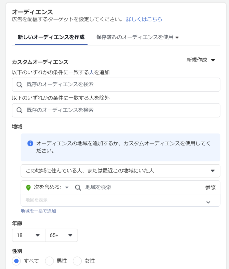Screen dimensions: 229x269
Task: Open the minimum age 18 dropdown
Action: pyautogui.click(x=29, y=235)
